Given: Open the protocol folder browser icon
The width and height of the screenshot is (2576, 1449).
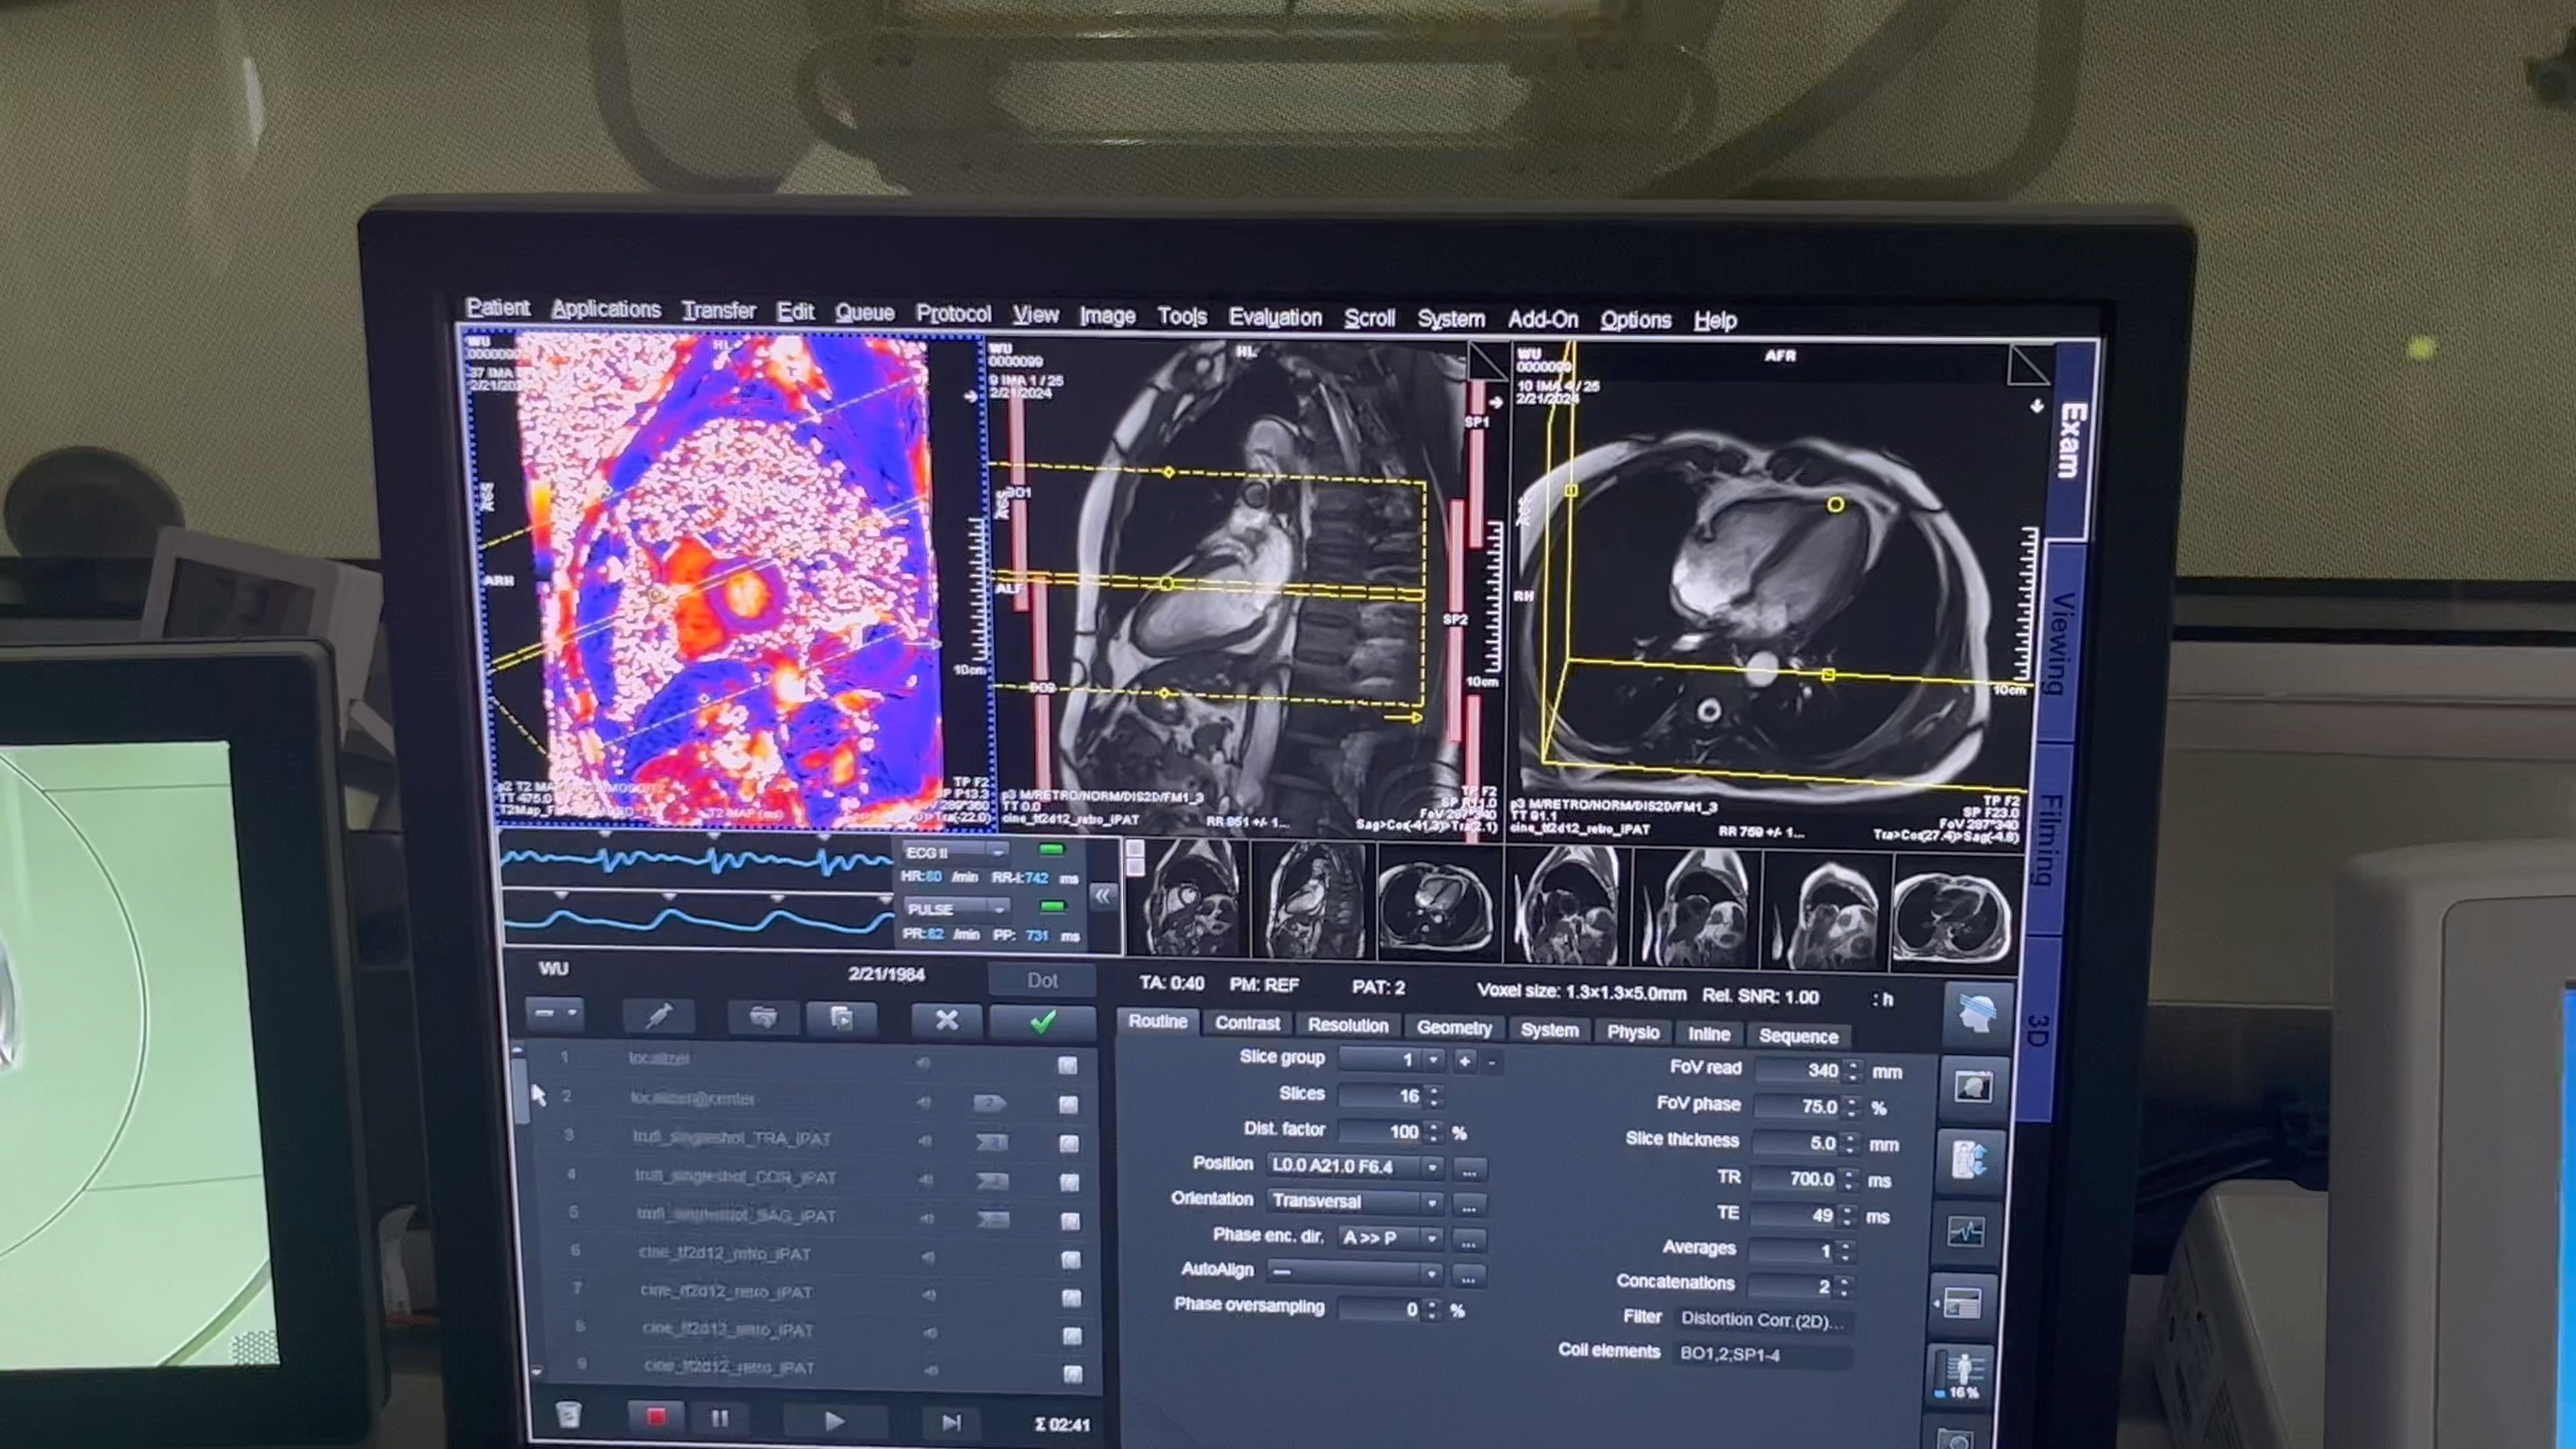Looking at the screenshot, I should (763, 1018).
